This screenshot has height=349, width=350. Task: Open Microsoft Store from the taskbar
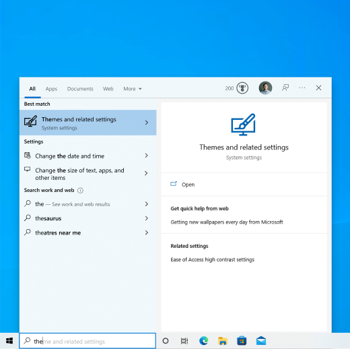pyautogui.click(x=242, y=341)
